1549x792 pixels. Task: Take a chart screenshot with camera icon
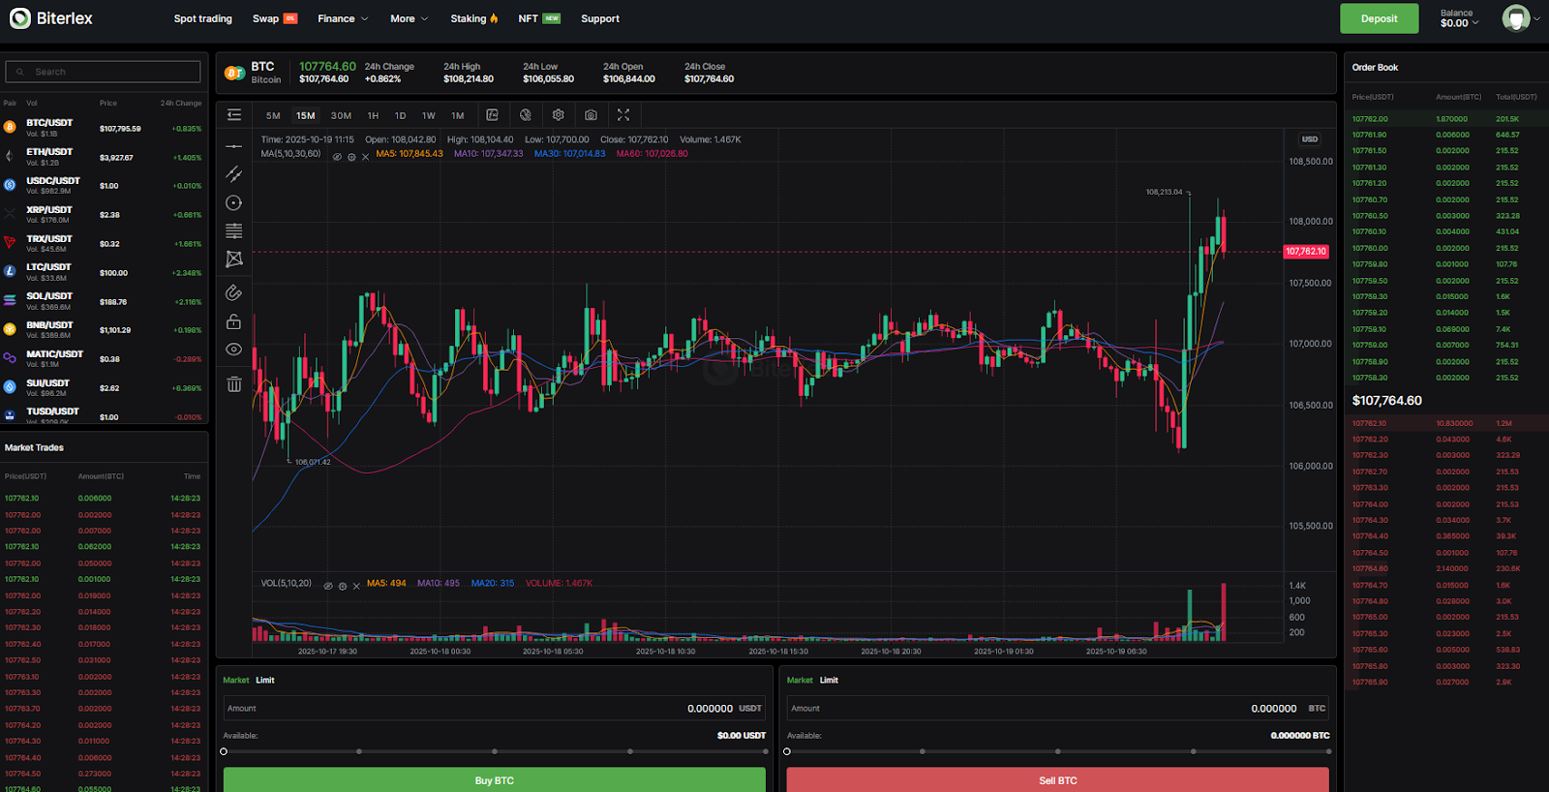(x=591, y=115)
